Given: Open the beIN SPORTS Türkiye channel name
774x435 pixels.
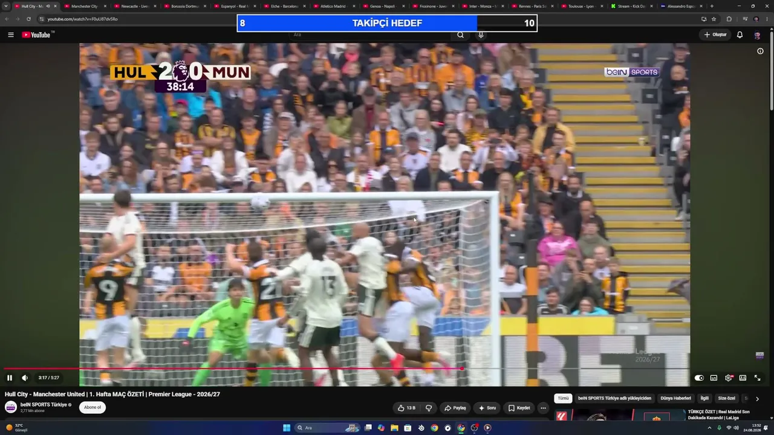Looking at the screenshot, I should 44,405.
